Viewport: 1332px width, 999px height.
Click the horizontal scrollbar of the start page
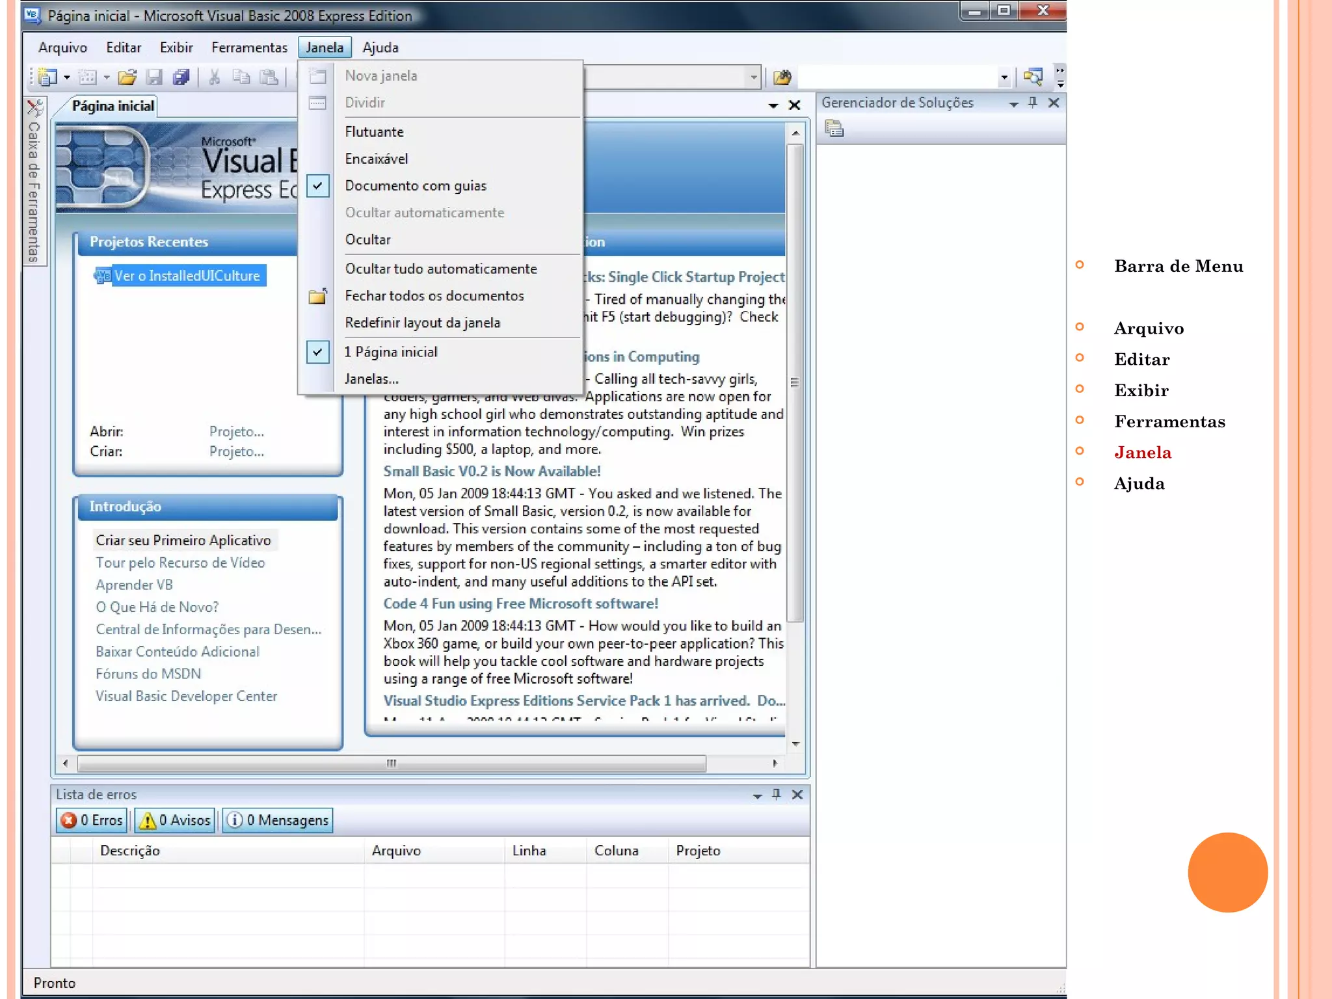[x=391, y=763]
